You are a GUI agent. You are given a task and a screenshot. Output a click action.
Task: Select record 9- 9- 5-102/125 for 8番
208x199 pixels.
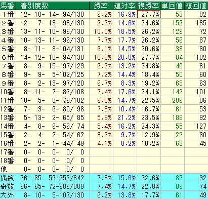53,74
